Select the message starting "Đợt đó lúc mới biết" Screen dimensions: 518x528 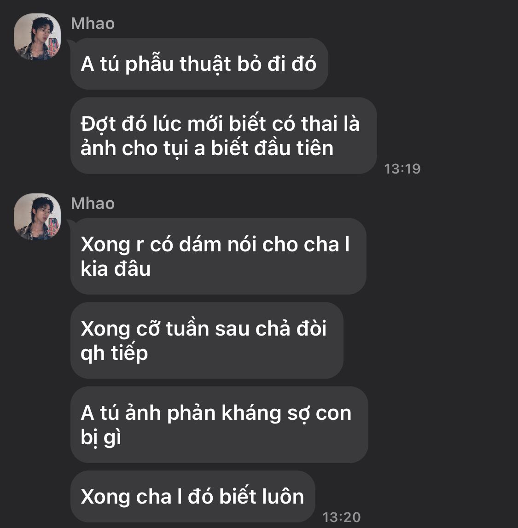(x=224, y=136)
